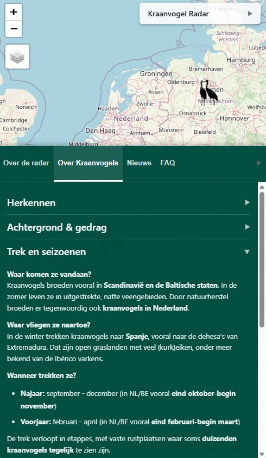266x458 pixels.
Task: Select the Over Kraanvogels tab
Action: pyautogui.click(x=88, y=163)
